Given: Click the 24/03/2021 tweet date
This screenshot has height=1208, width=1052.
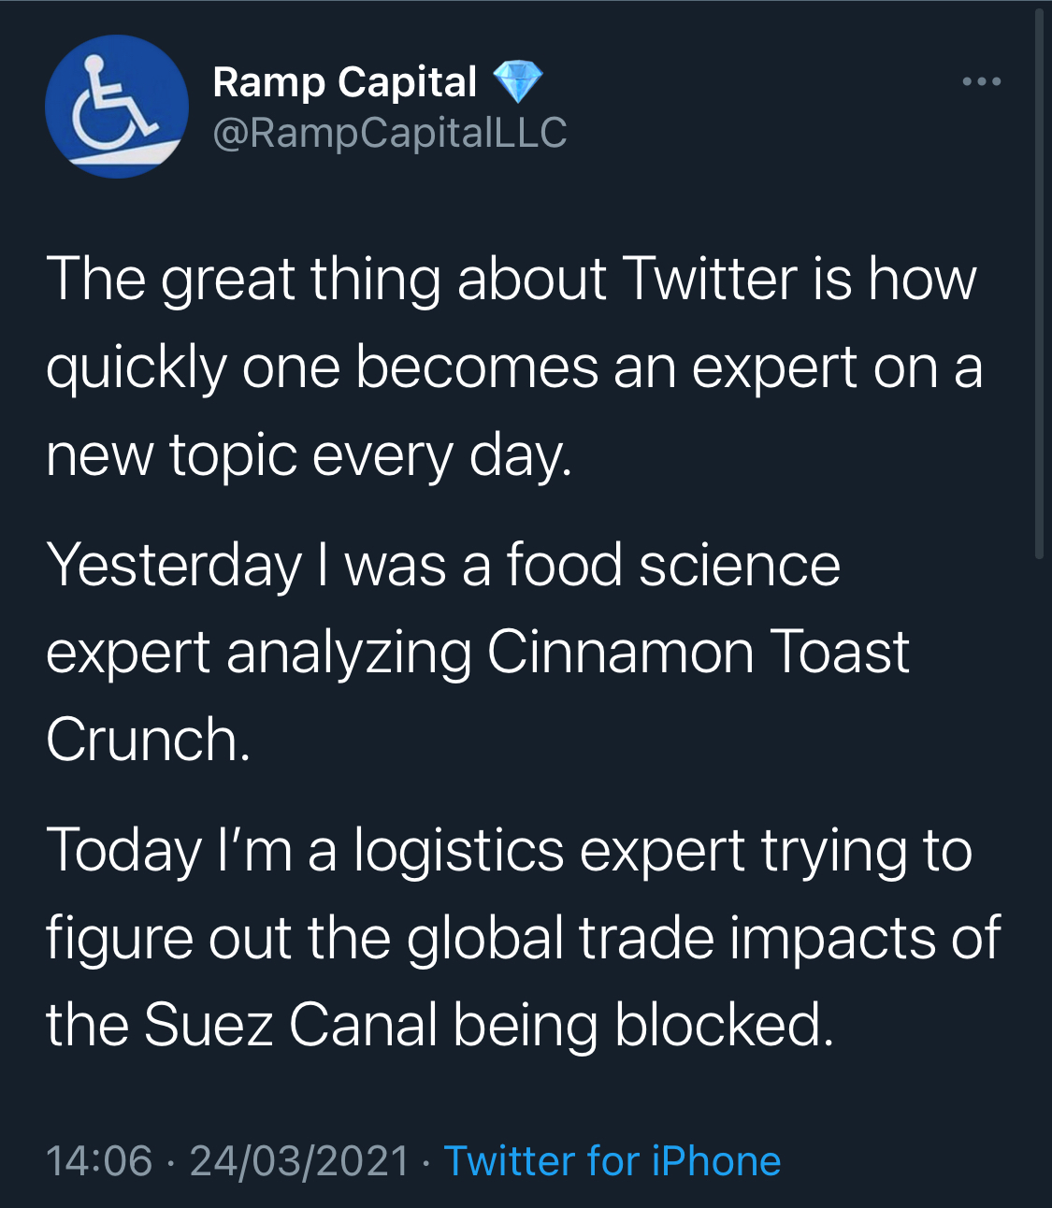Looking at the screenshot, I should (299, 1160).
